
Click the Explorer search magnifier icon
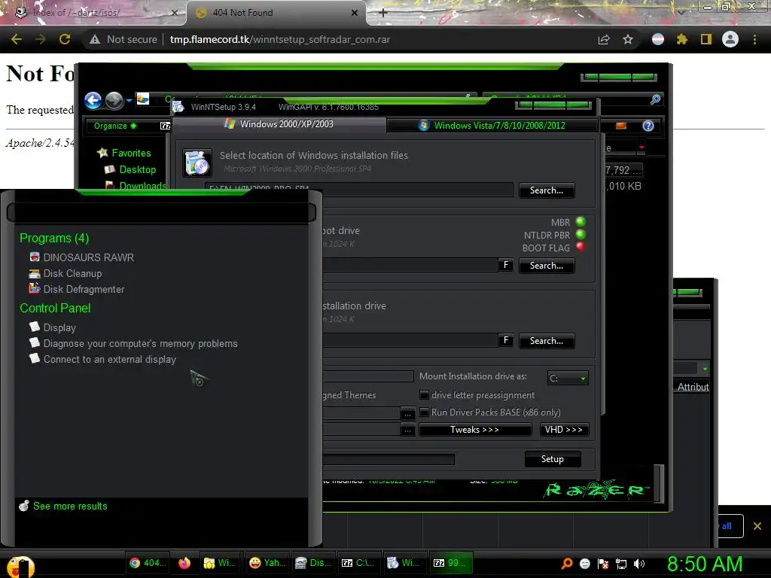pos(656,100)
